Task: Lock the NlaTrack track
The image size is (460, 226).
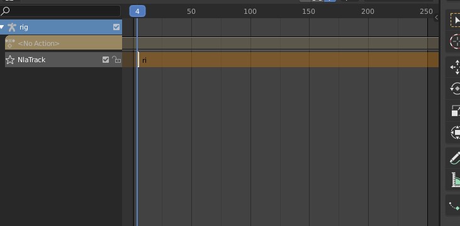Action: pyautogui.click(x=116, y=60)
